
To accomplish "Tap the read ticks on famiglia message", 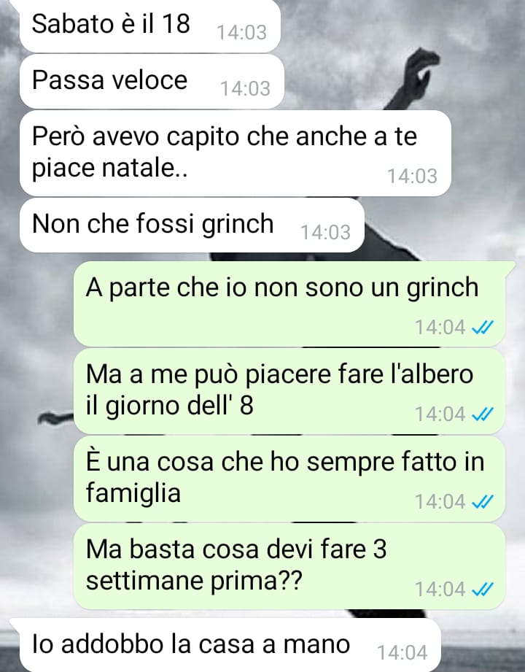I will tap(482, 502).
